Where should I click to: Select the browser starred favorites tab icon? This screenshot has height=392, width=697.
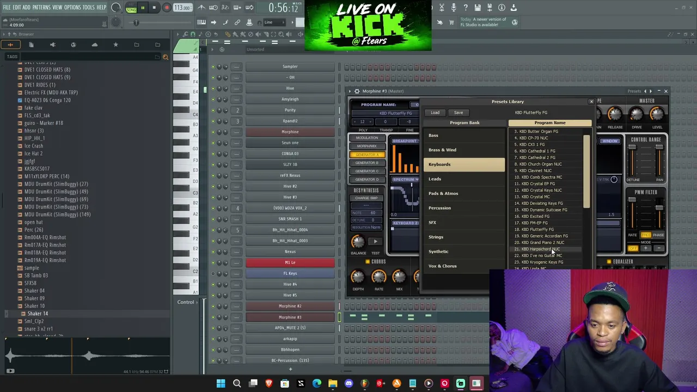point(115,45)
